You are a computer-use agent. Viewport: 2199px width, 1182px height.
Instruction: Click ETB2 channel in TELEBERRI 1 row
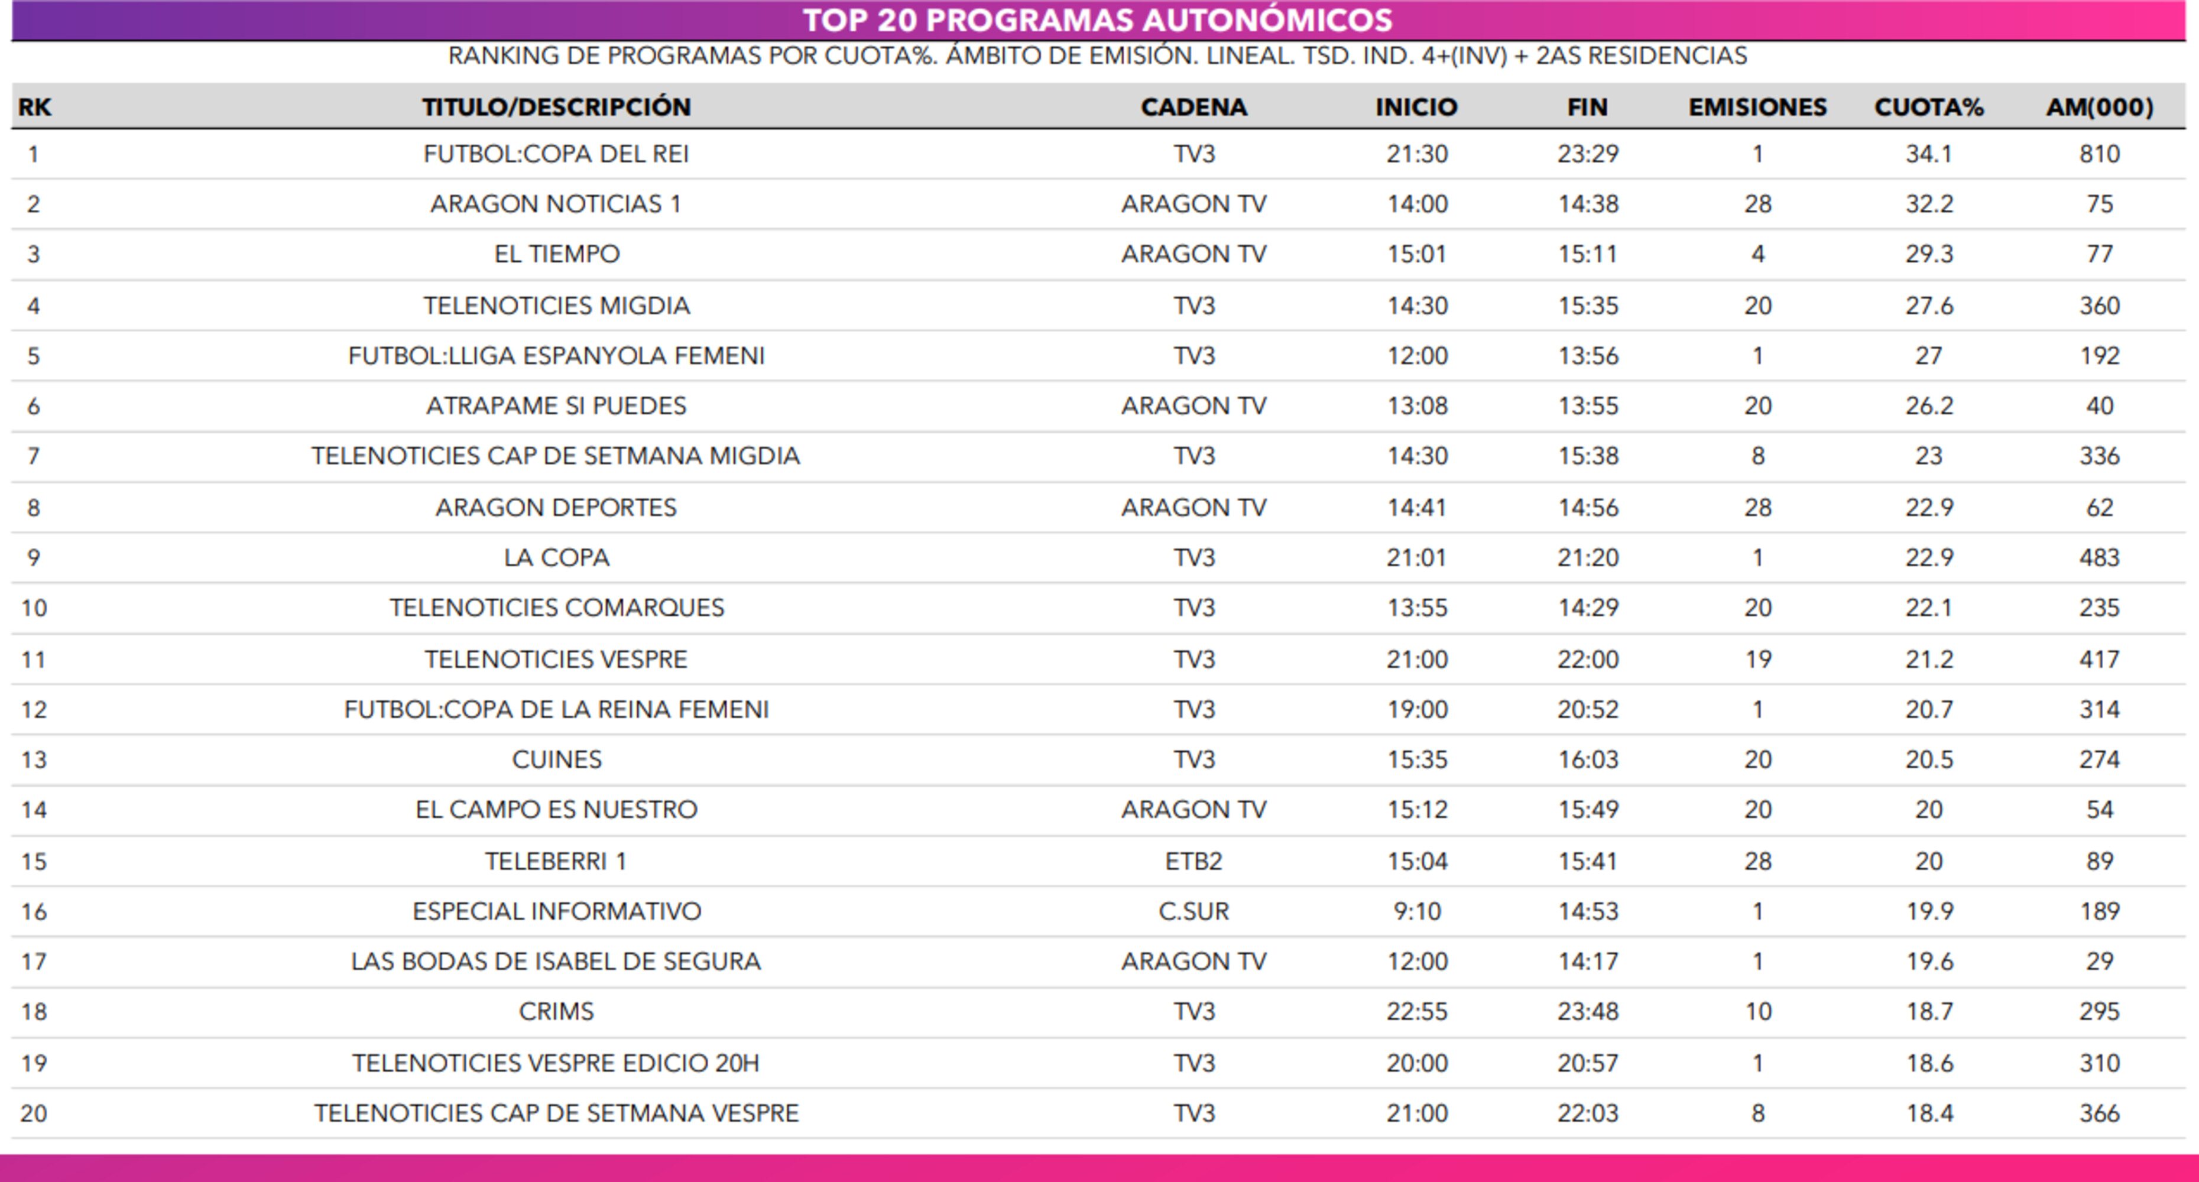1193,861
